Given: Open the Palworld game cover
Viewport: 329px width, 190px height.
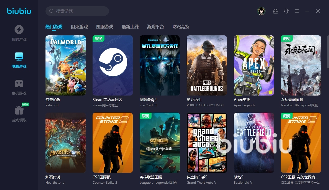Looking at the screenshot, I should 66,65.
